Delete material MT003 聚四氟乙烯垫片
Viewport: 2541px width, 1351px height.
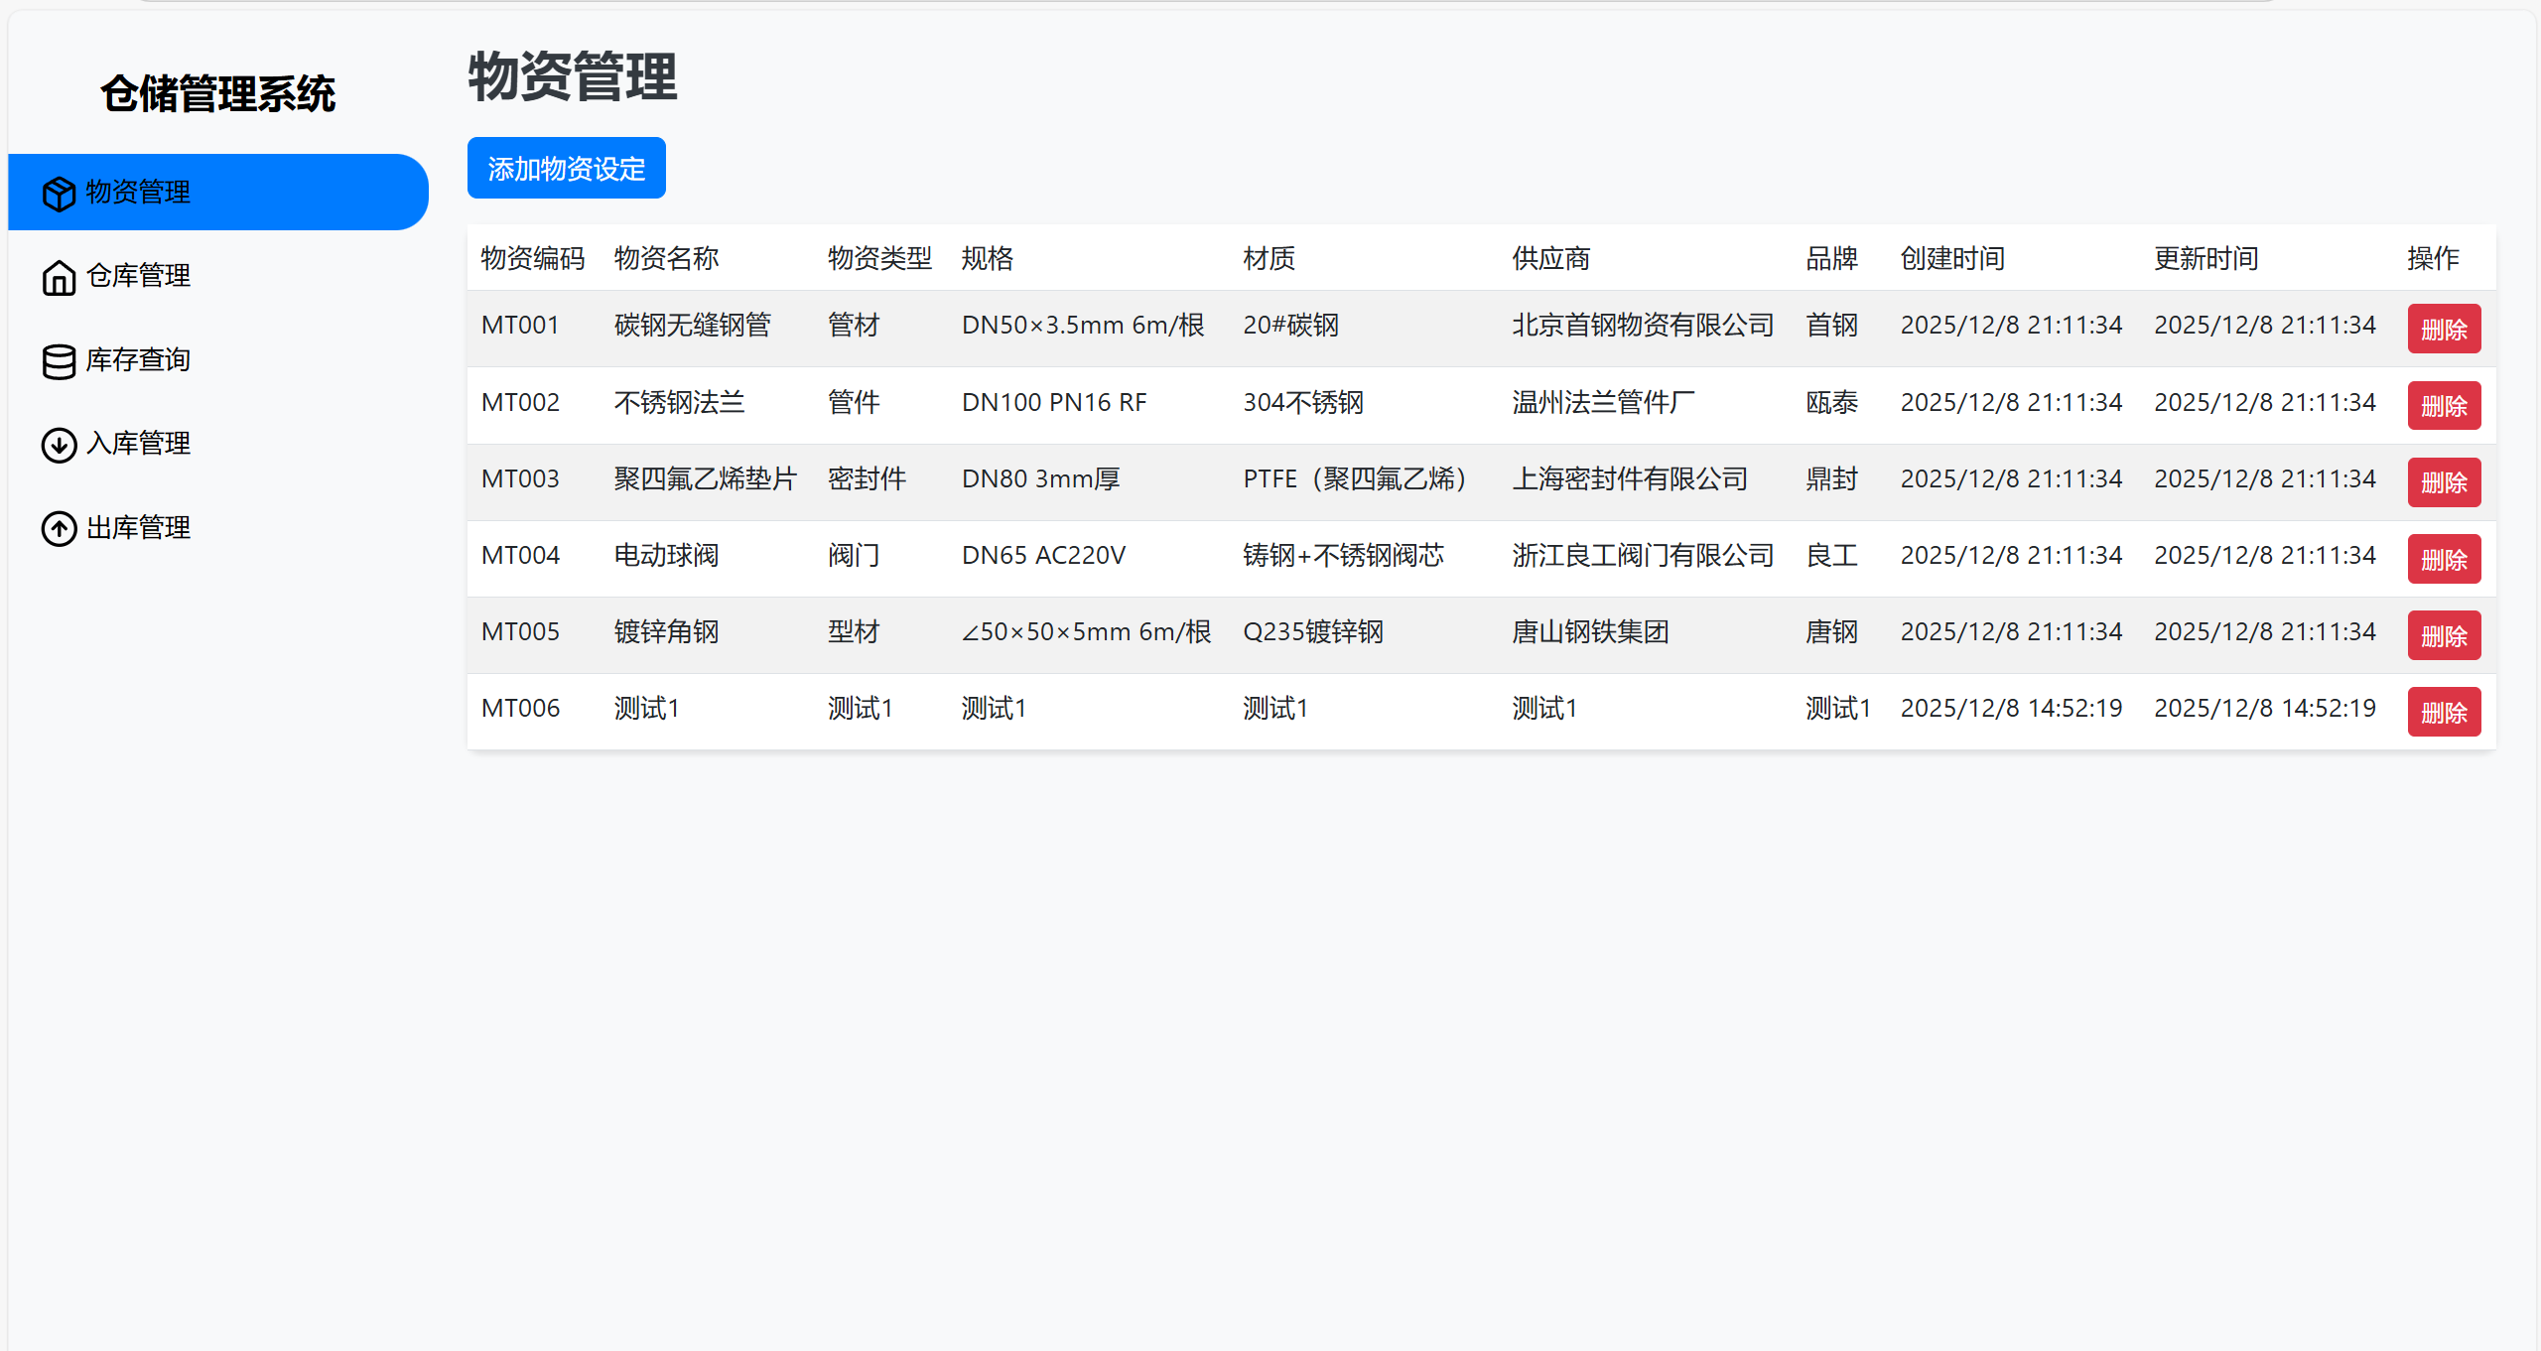(x=2444, y=482)
